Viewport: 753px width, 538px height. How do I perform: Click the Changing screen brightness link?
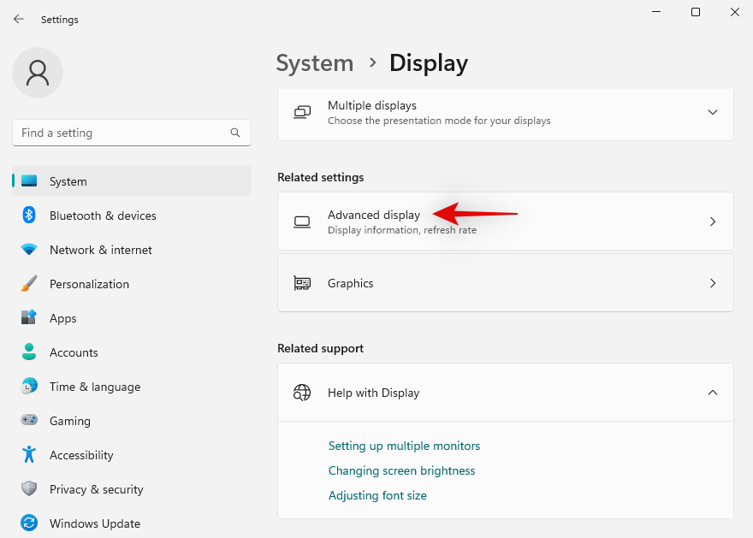401,470
